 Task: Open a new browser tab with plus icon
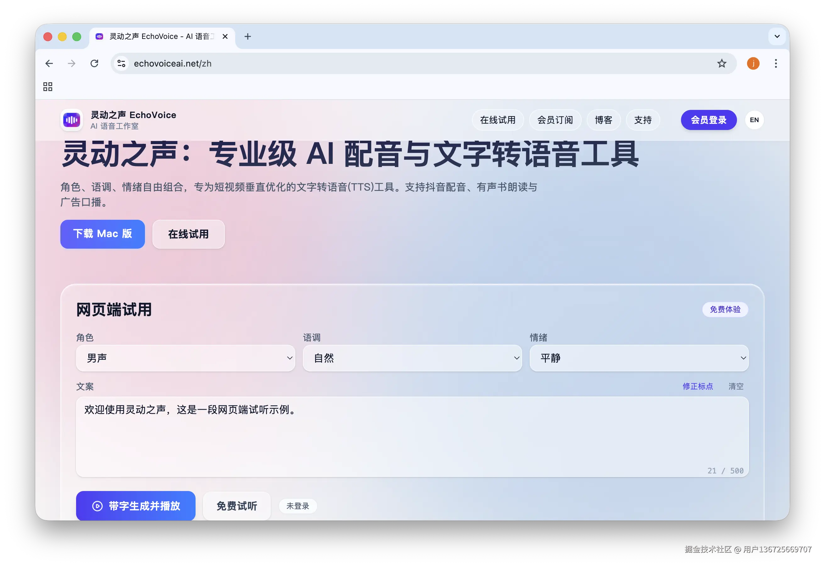pos(248,37)
